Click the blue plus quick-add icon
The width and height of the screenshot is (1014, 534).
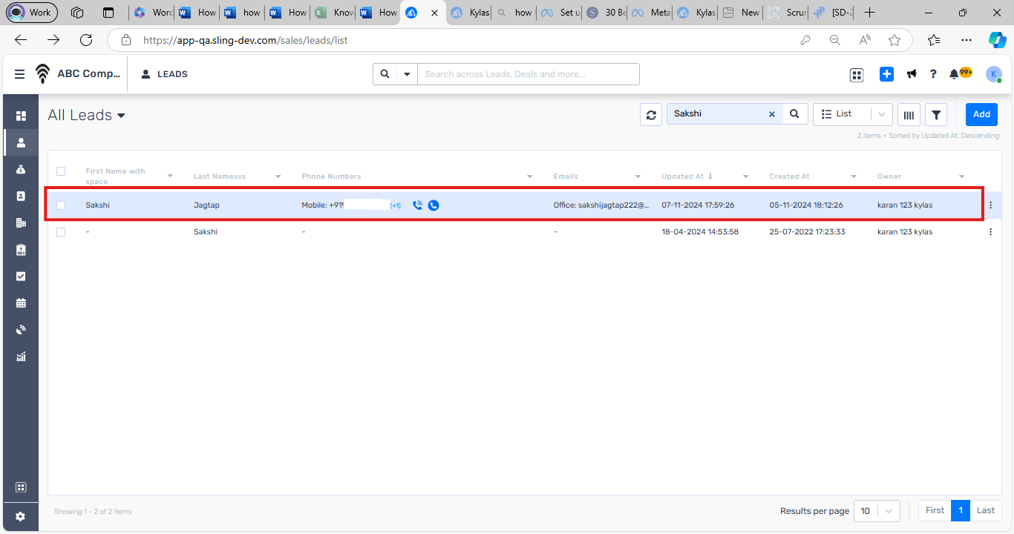(886, 74)
